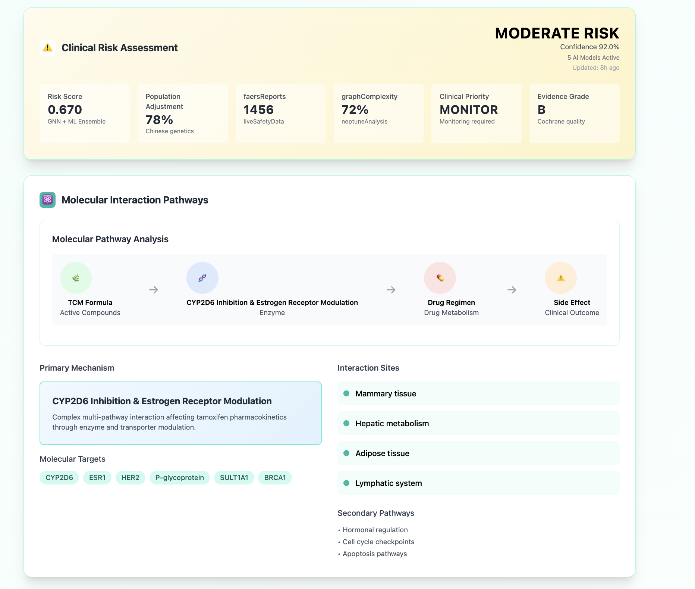
Task: Click the Molecular Interaction Pathways title
Action: click(x=135, y=200)
